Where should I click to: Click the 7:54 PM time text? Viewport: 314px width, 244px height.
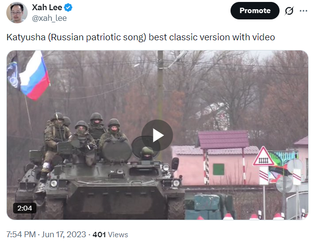[21, 234]
